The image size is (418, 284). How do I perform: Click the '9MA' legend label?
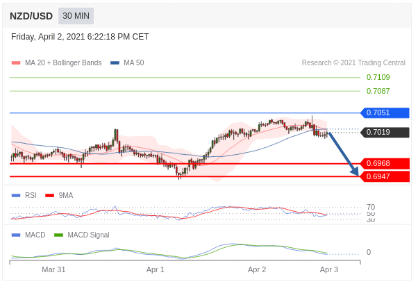pyautogui.click(x=66, y=195)
